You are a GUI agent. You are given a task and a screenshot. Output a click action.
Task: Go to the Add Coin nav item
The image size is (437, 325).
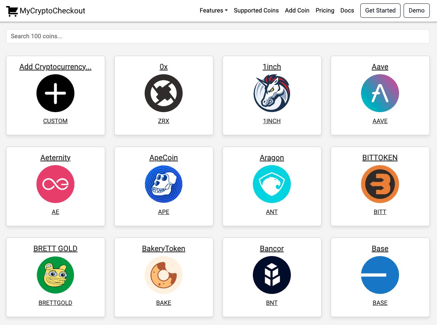[297, 11]
